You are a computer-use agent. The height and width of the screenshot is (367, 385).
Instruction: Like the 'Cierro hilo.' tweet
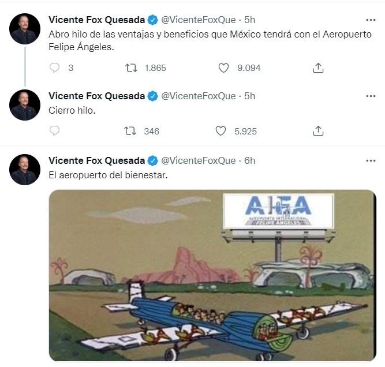pos(220,131)
